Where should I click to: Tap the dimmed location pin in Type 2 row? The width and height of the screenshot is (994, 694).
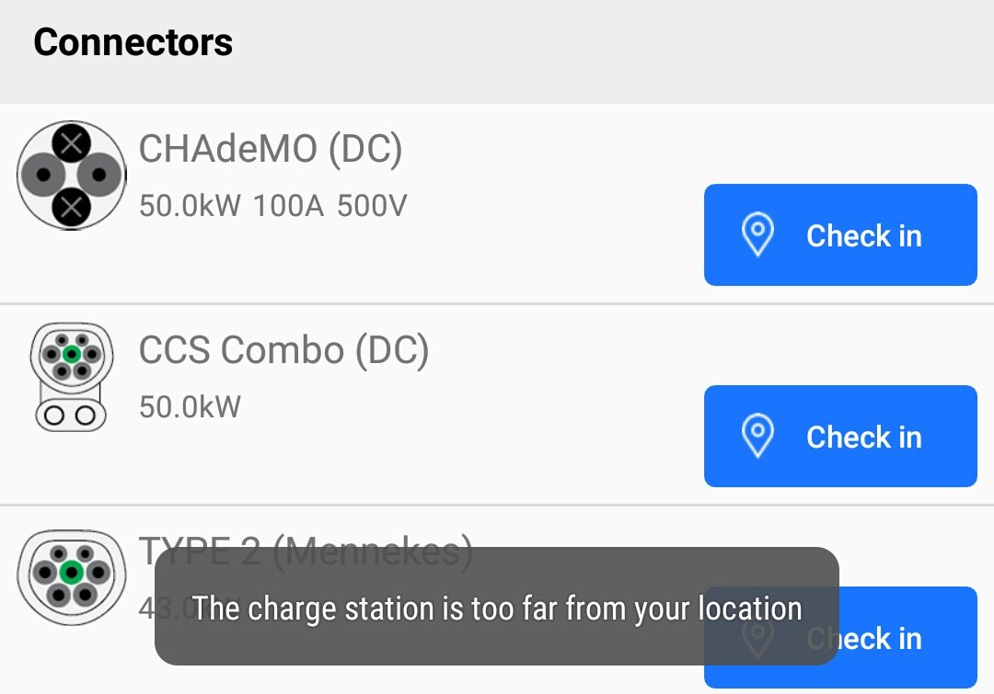pyautogui.click(x=757, y=638)
